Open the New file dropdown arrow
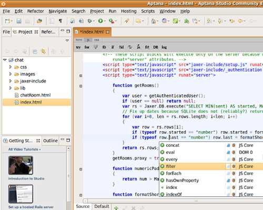Screen dimensions: 263x210 (12, 21)
